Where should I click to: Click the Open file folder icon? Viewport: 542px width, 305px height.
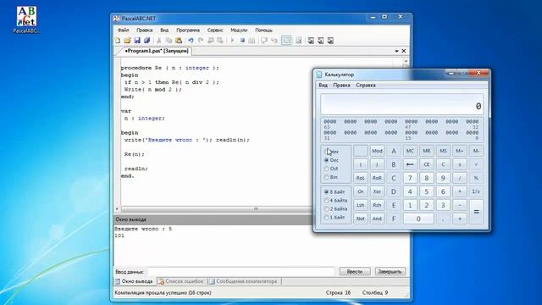pos(127,41)
